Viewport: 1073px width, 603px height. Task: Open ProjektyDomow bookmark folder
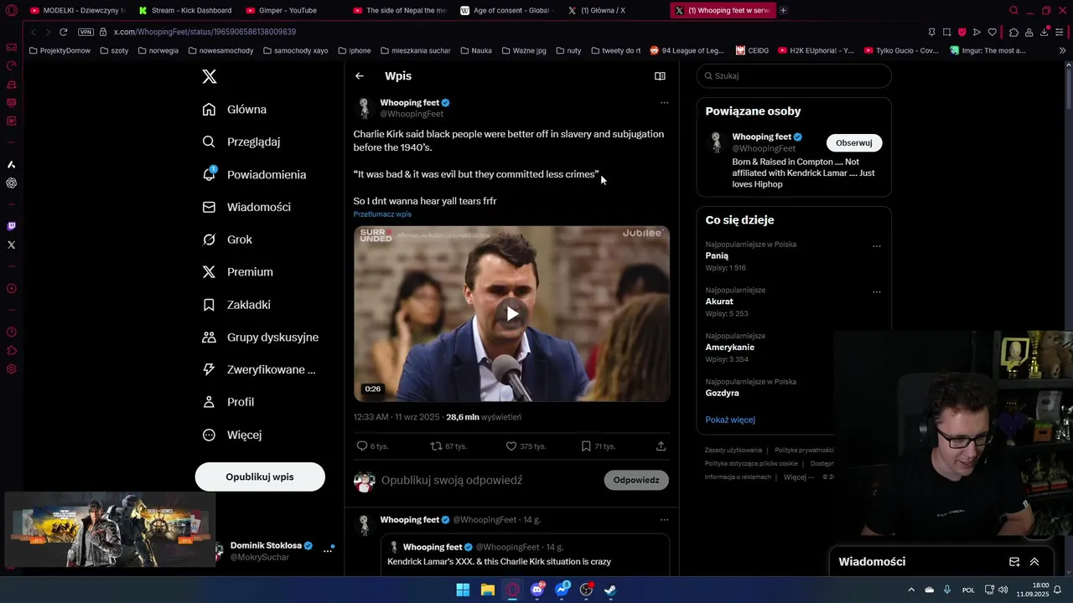click(60, 51)
